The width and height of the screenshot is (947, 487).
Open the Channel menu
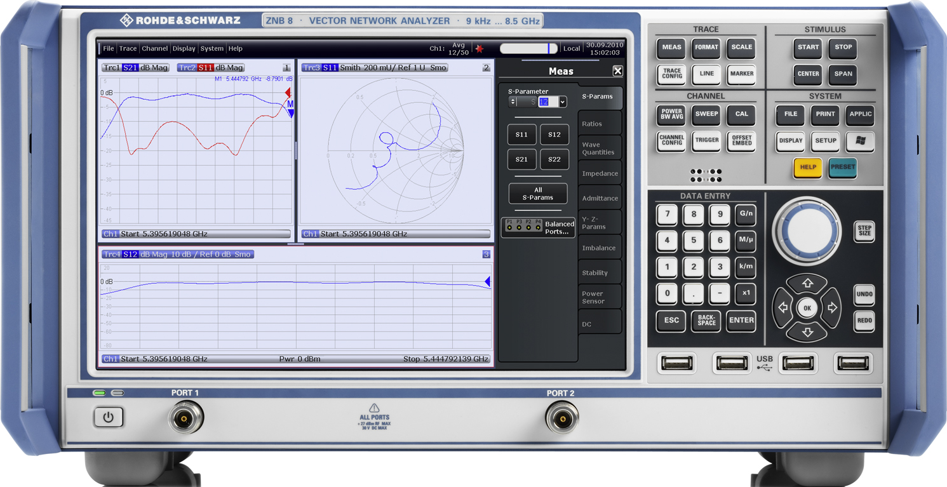(x=155, y=48)
